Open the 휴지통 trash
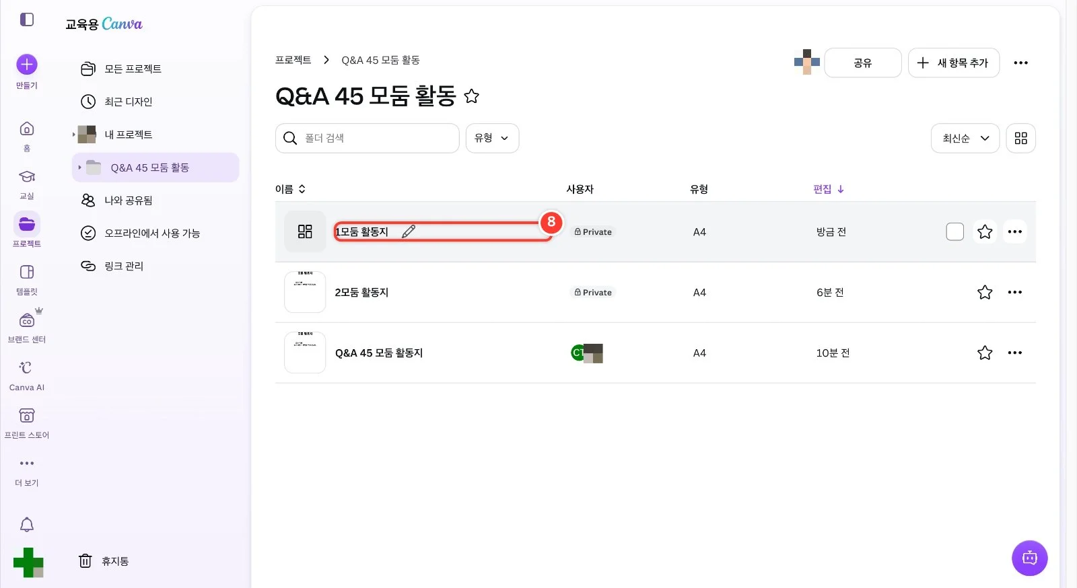 [x=104, y=561]
